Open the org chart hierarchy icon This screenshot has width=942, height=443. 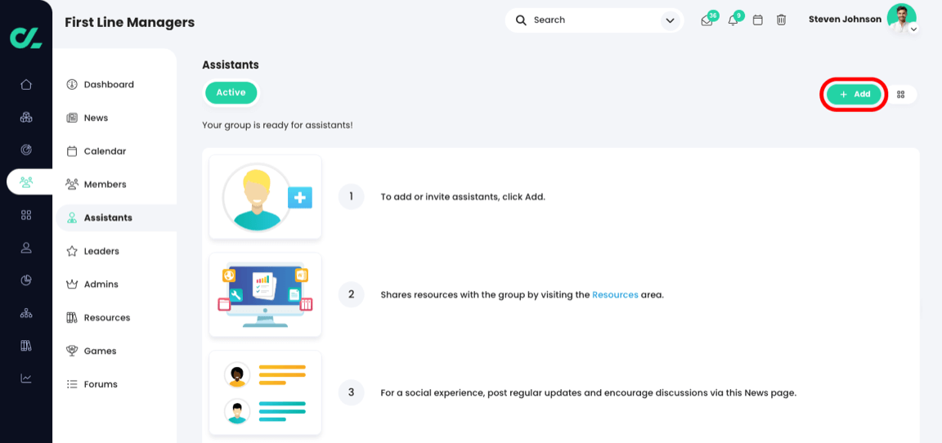[26, 313]
